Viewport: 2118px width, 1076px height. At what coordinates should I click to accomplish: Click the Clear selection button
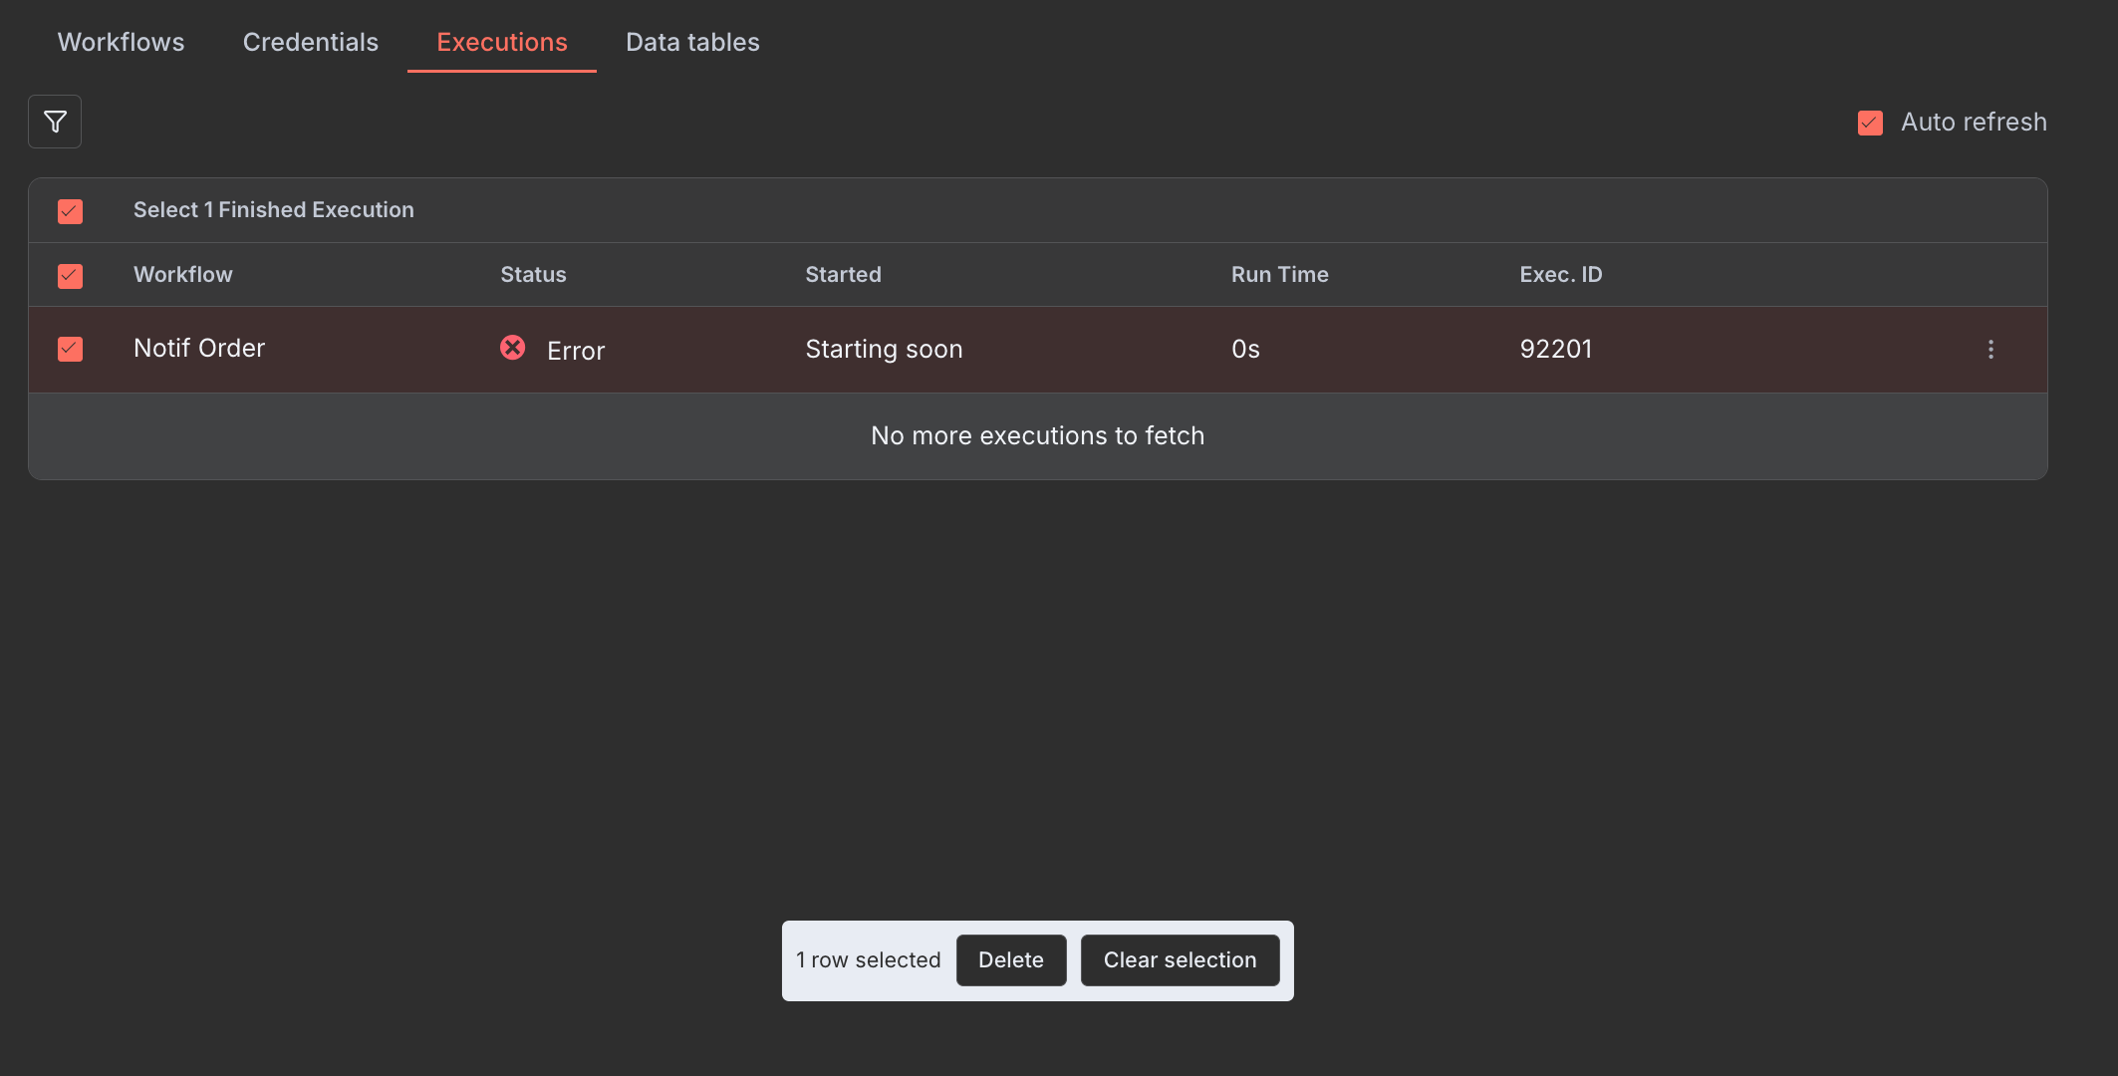(1180, 960)
